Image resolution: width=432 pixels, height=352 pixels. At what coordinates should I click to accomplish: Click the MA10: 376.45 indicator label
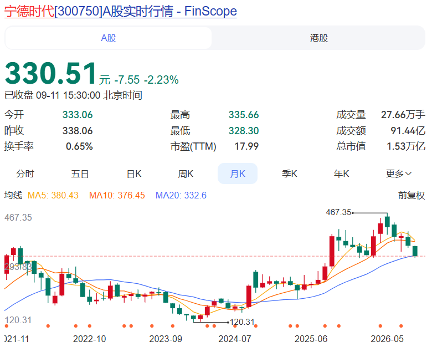coord(117,196)
